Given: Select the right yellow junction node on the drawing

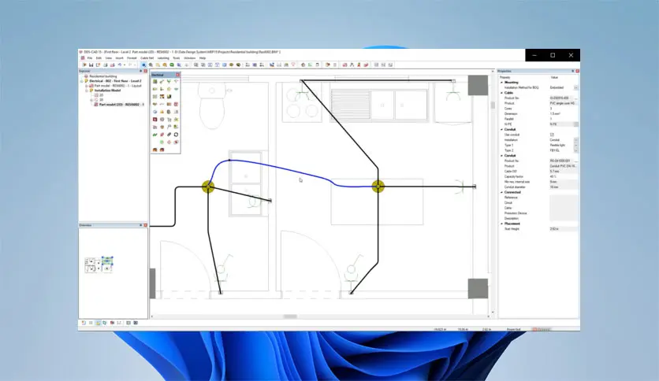Looking at the screenshot, I should click(x=378, y=187).
